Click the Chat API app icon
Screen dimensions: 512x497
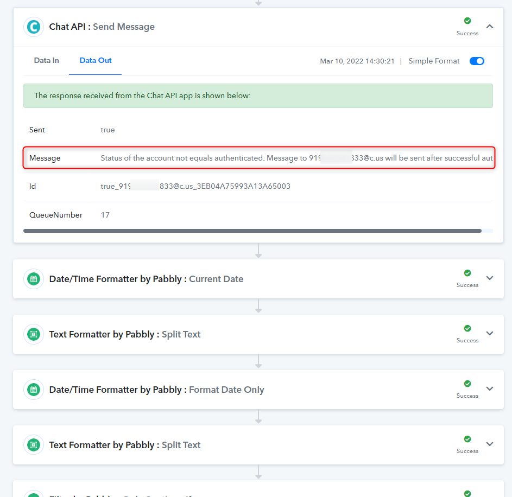[x=34, y=27]
